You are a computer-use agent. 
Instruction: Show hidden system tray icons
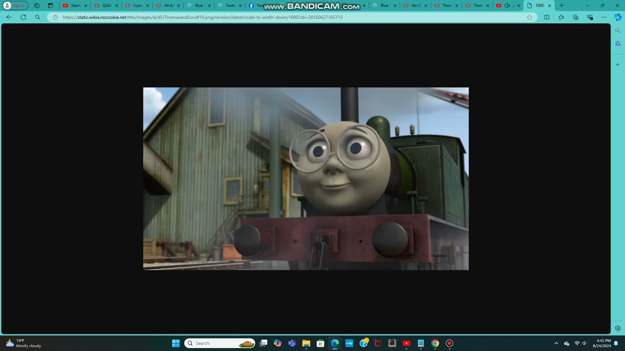[x=556, y=343]
